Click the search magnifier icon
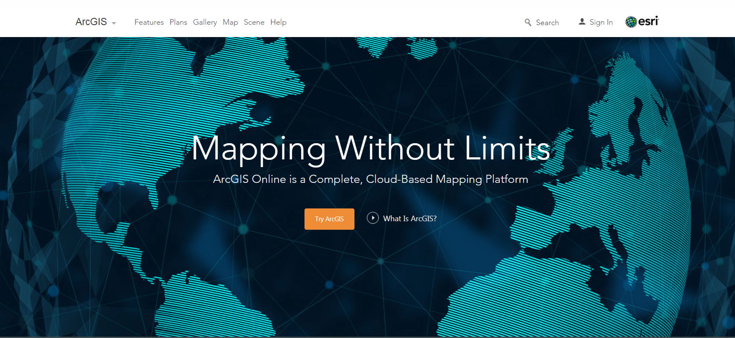This screenshot has height=338, width=735. (x=528, y=22)
